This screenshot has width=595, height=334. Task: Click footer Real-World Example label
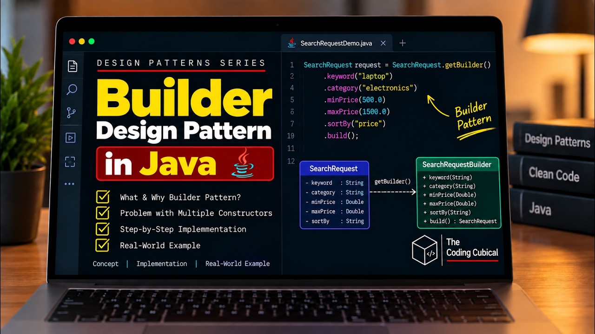238,263
